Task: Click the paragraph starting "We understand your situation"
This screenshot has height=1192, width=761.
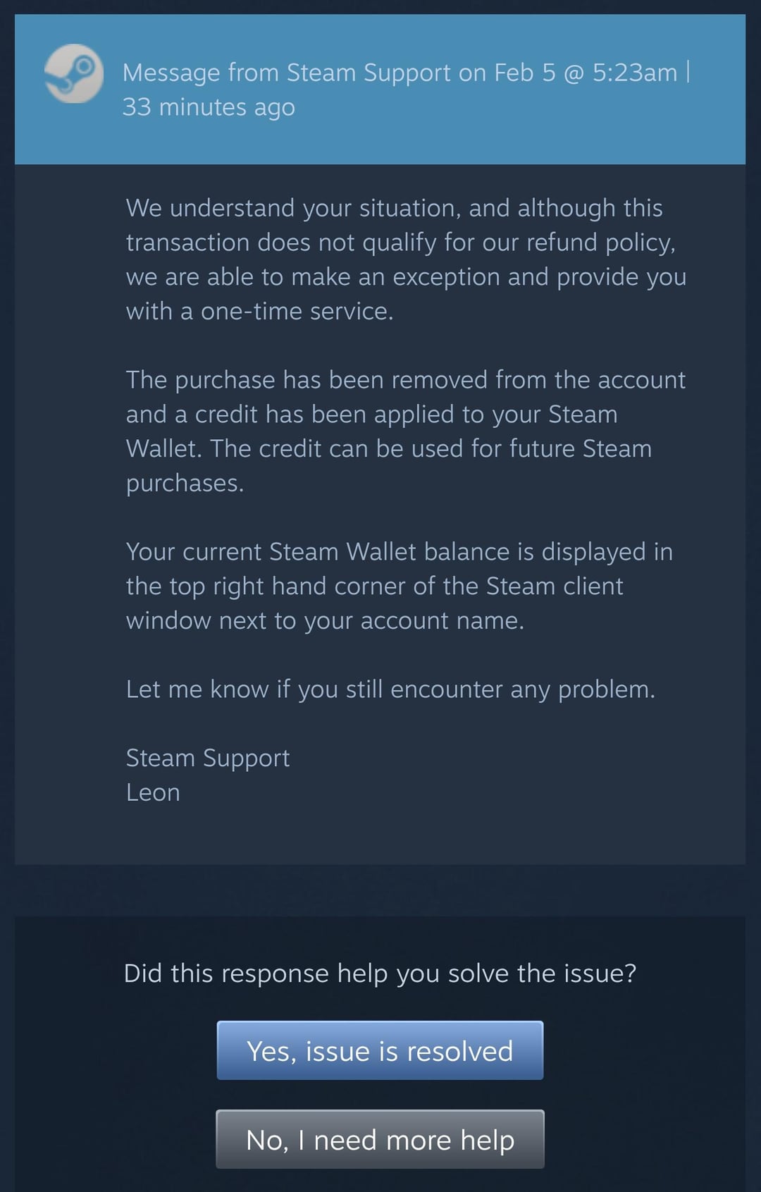Action: point(405,259)
